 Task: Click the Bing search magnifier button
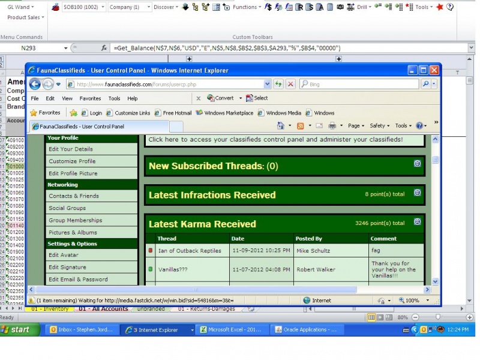425,84
